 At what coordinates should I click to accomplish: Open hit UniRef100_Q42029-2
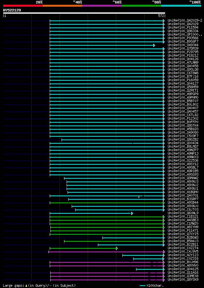click(x=185, y=21)
